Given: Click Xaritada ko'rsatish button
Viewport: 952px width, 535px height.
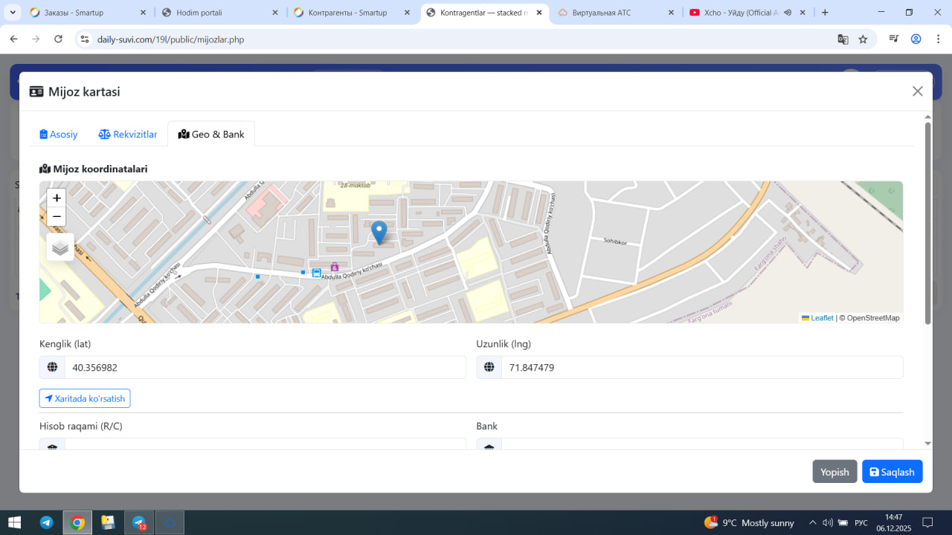Looking at the screenshot, I should click(85, 398).
